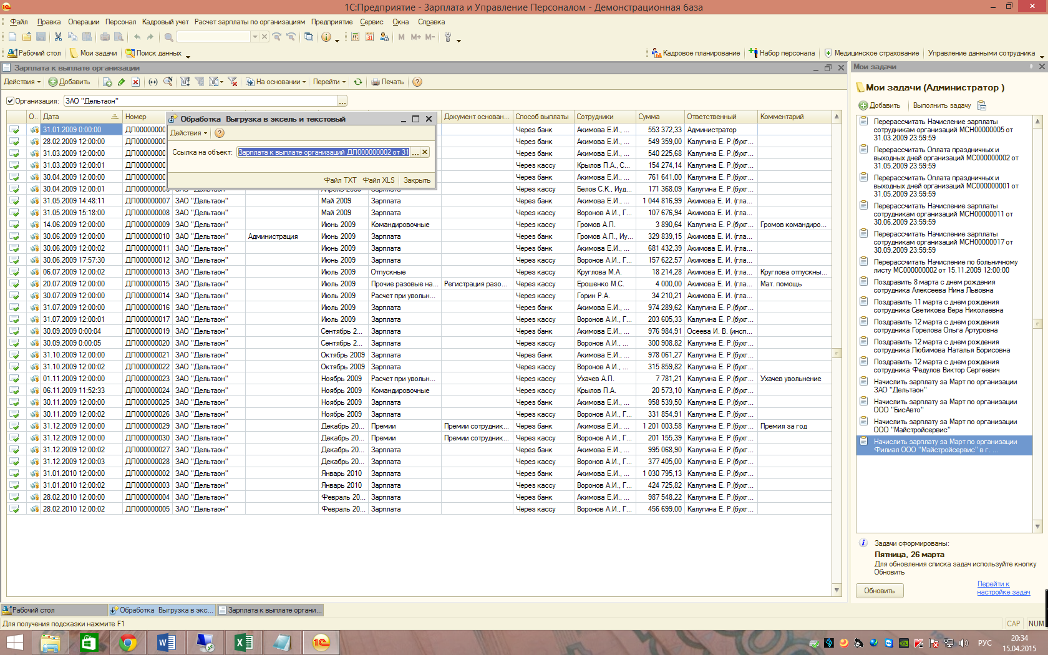Click the ellipsis selector of the Организация field

click(342, 101)
